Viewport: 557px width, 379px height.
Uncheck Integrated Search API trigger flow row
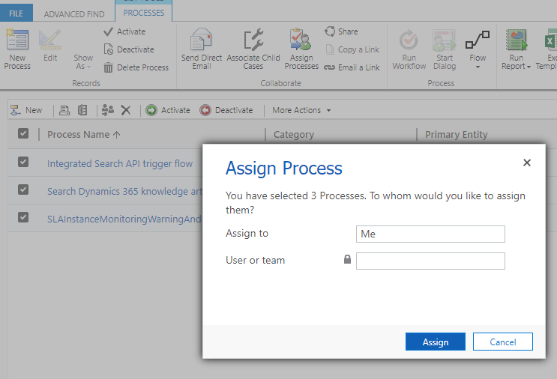(23, 163)
